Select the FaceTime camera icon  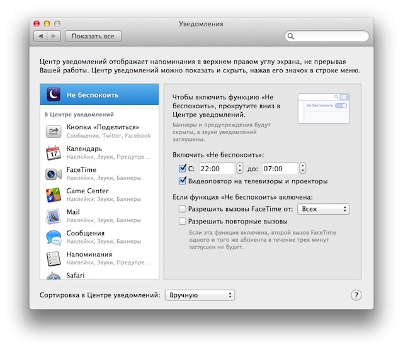(54, 174)
